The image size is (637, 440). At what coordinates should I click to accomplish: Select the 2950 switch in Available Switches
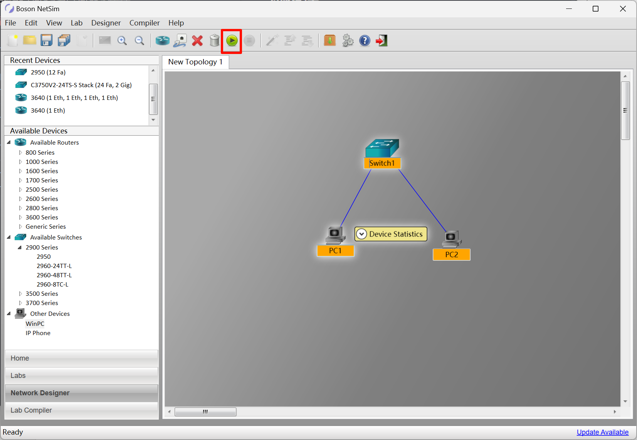tap(44, 257)
